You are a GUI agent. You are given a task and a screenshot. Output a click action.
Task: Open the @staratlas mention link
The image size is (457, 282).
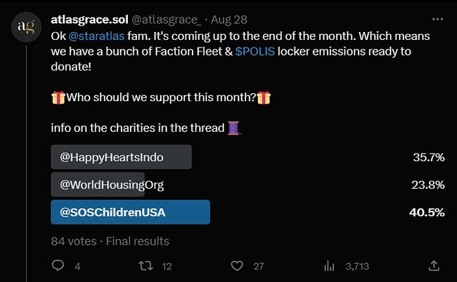97,36
